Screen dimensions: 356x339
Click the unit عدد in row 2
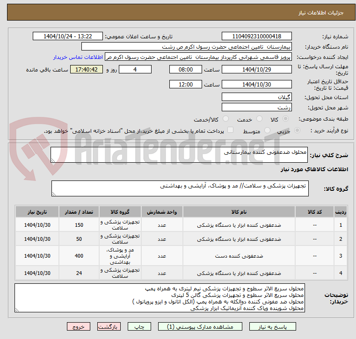[162, 239]
